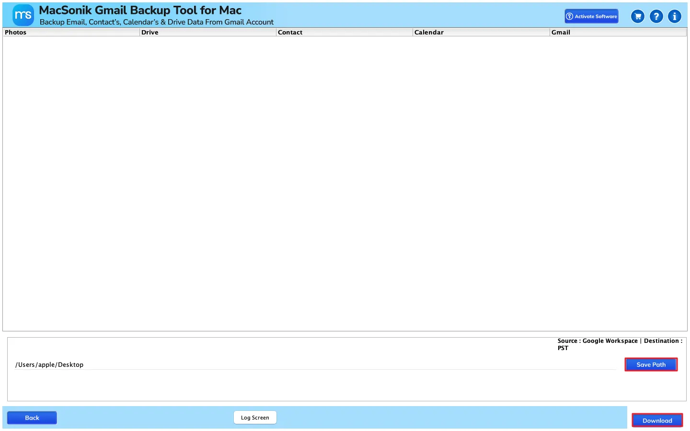The width and height of the screenshot is (690, 431).
Task: Select the Calendar column header
Action: pyautogui.click(x=481, y=32)
